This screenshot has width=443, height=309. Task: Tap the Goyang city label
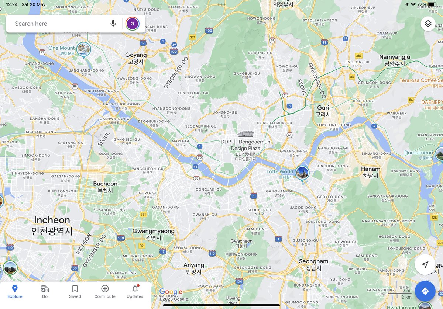(136, 58)
